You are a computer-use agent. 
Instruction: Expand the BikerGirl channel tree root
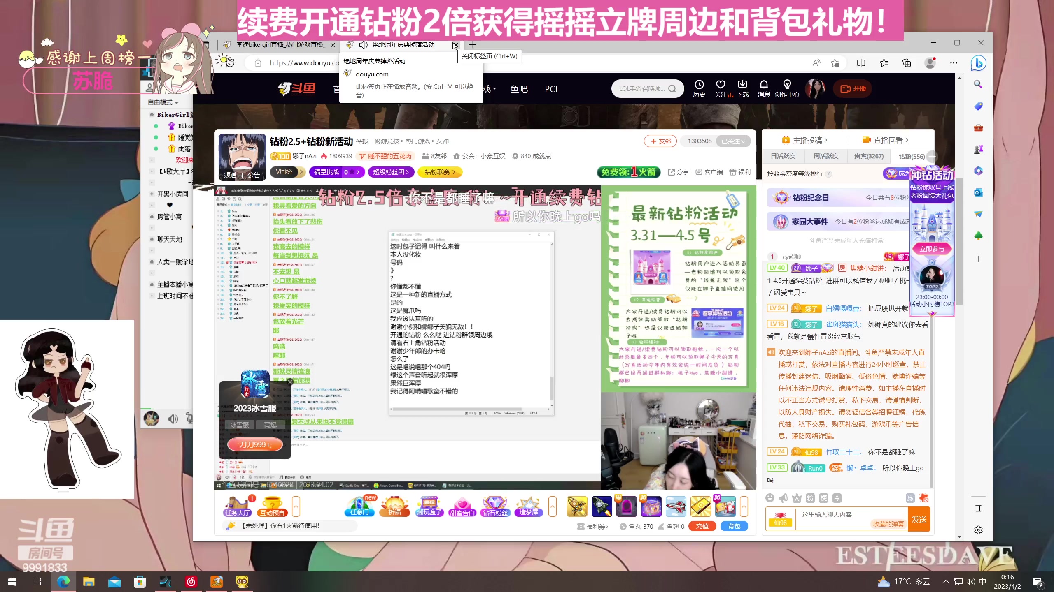tap(152, 115)
